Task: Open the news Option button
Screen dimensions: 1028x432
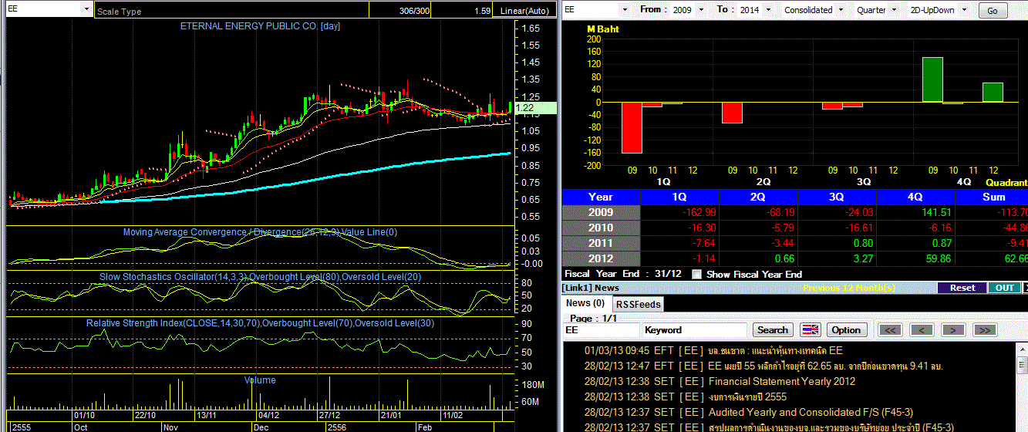Action: (x=846, y=330)
